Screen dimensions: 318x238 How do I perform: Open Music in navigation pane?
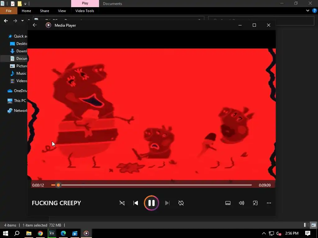(19, 73)
